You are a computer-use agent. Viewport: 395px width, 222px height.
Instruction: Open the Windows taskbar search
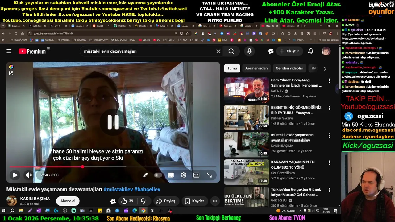tap(12, 211)
